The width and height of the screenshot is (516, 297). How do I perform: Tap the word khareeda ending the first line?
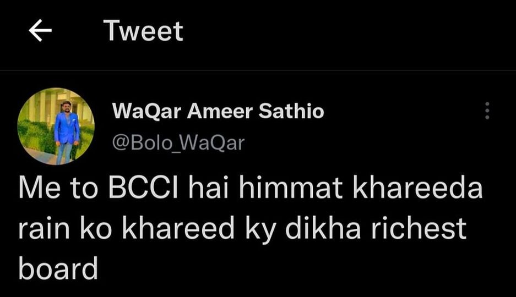tap(417, 188)
